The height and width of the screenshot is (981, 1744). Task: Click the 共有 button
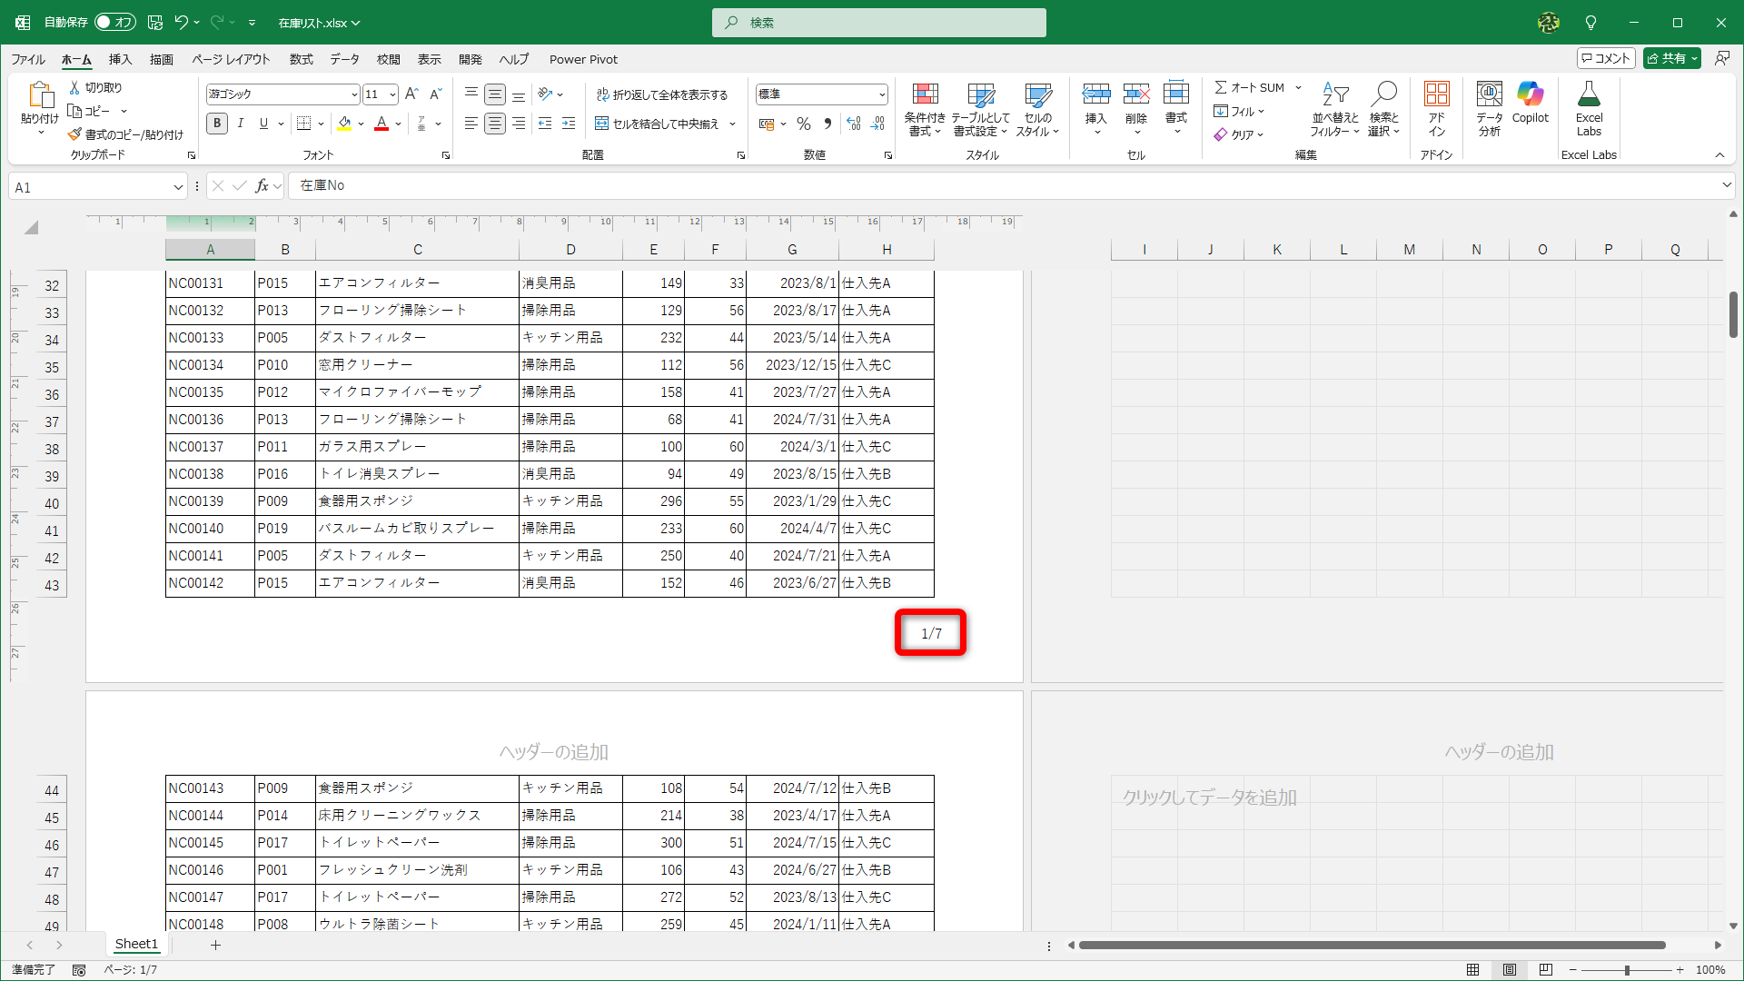(x=1671, y=57)
